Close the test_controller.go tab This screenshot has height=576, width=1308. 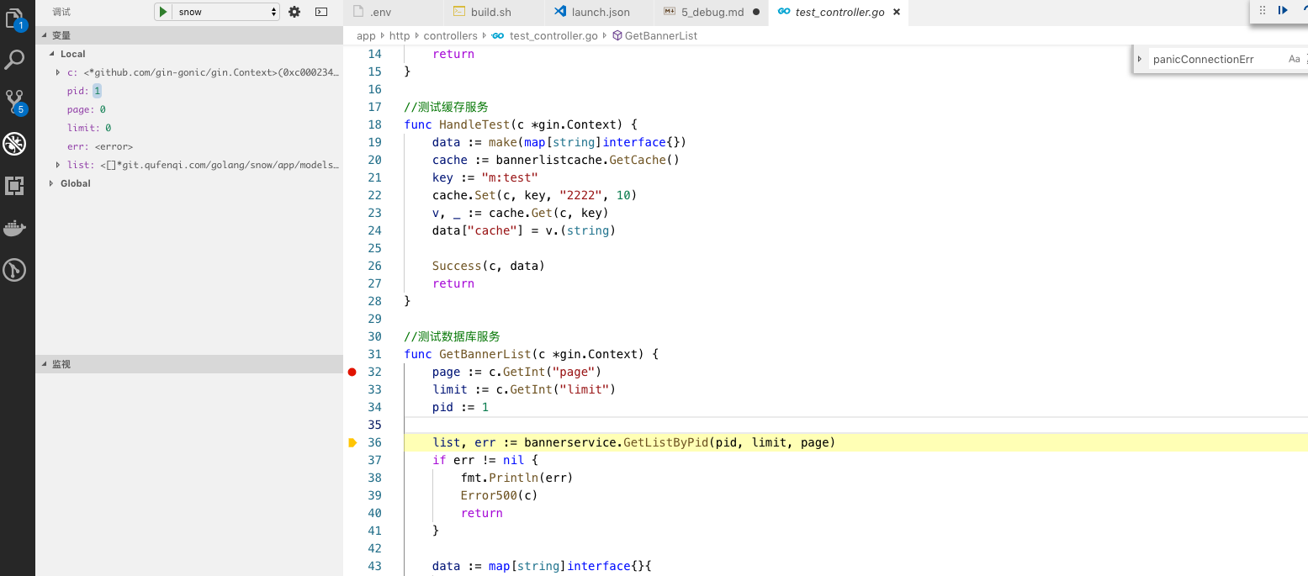896,13
